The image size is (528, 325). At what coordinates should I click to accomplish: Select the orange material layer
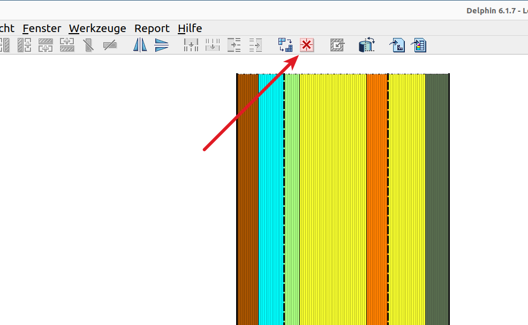point(377,199)
